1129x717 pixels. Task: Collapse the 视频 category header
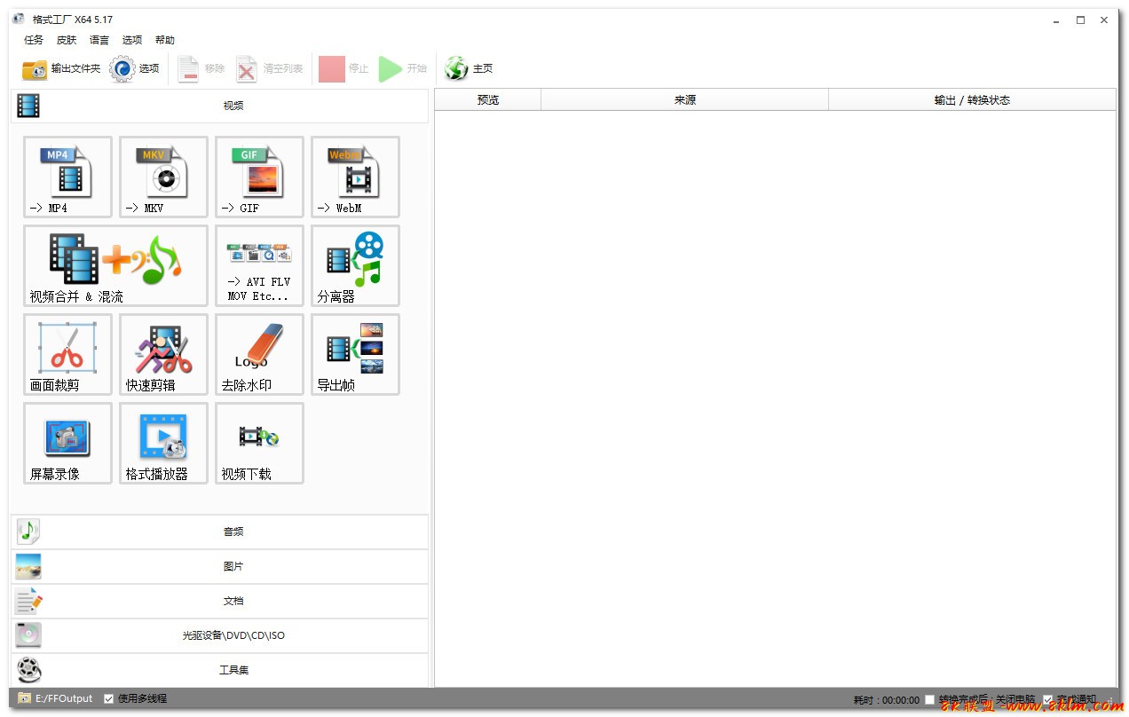click(219, 106)
